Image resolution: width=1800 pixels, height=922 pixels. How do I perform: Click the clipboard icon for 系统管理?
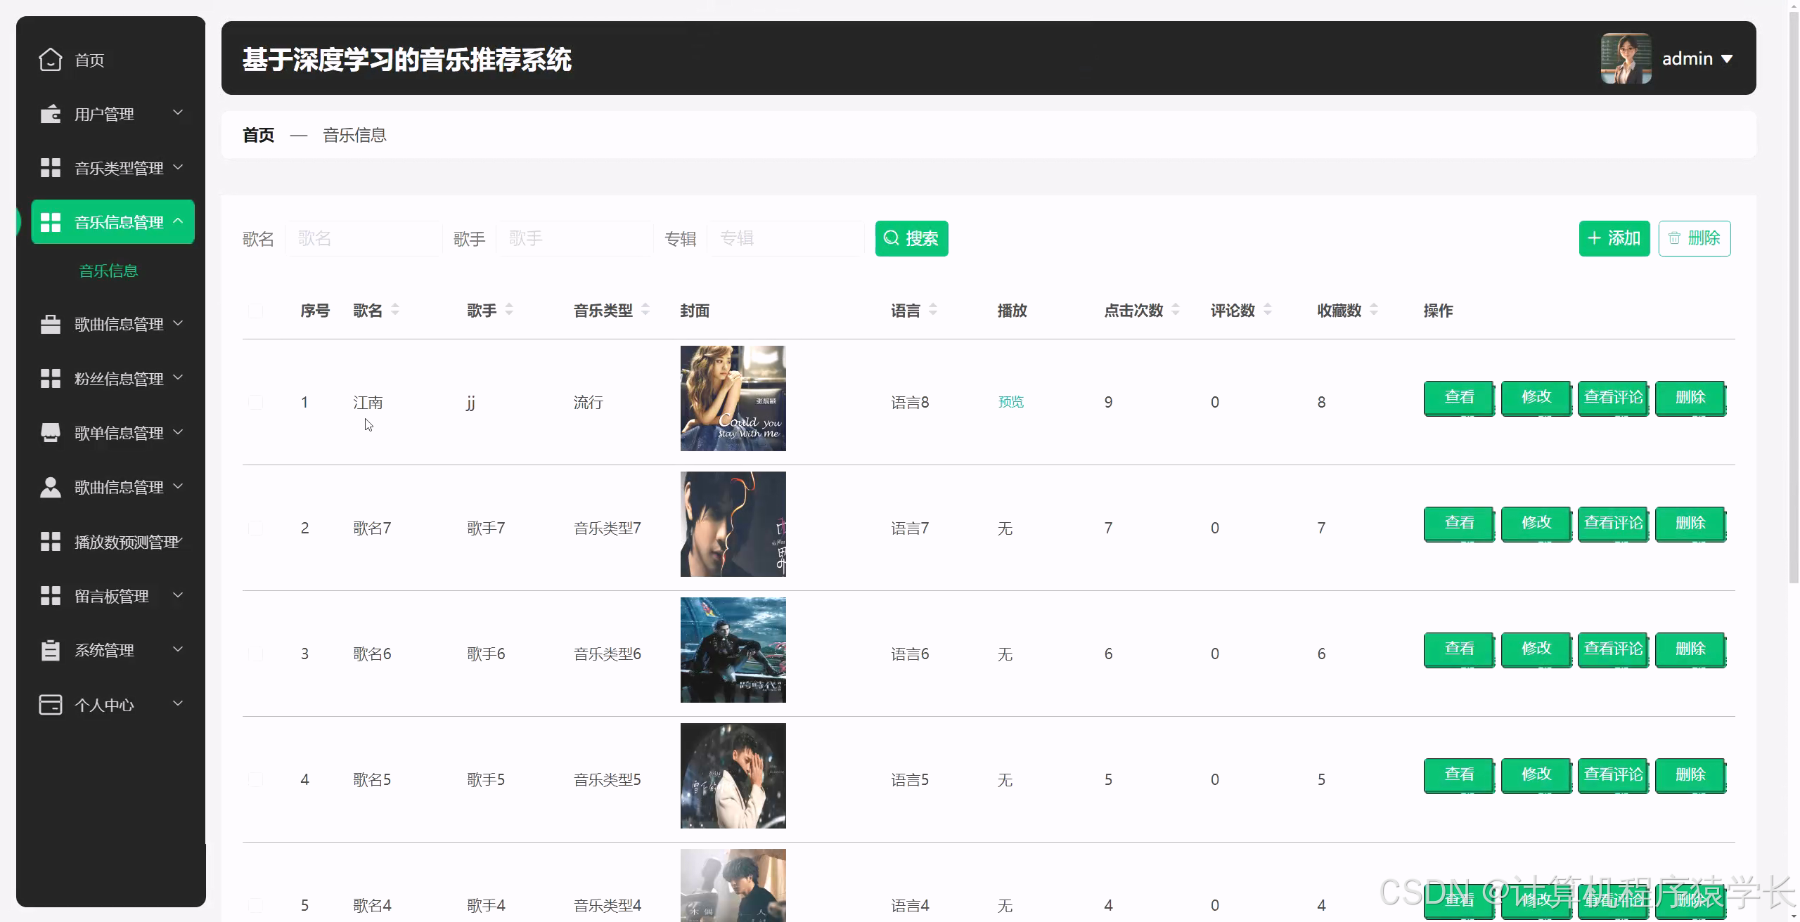(x=50, y=650)
